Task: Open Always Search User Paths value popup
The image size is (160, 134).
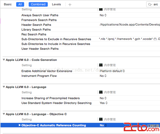Action: coord(103,15)
